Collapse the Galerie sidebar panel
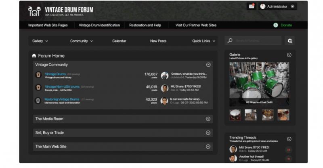 (x=289, y=55)
